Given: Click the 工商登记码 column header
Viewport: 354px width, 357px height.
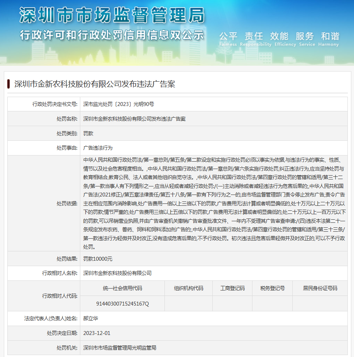Looking at the screenshot, I should (x=232, y=288).
